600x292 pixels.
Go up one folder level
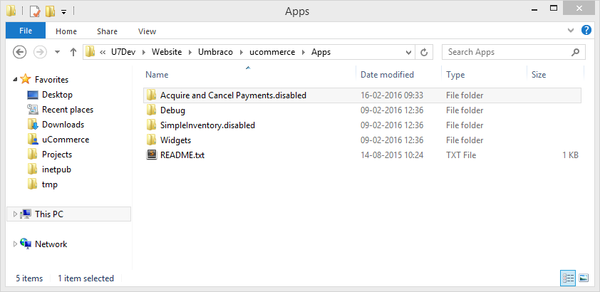(x=73, y=52)
